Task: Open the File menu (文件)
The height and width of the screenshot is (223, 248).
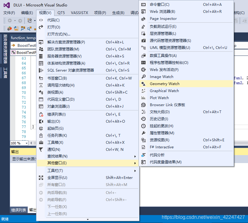Action: coord(9,13)
